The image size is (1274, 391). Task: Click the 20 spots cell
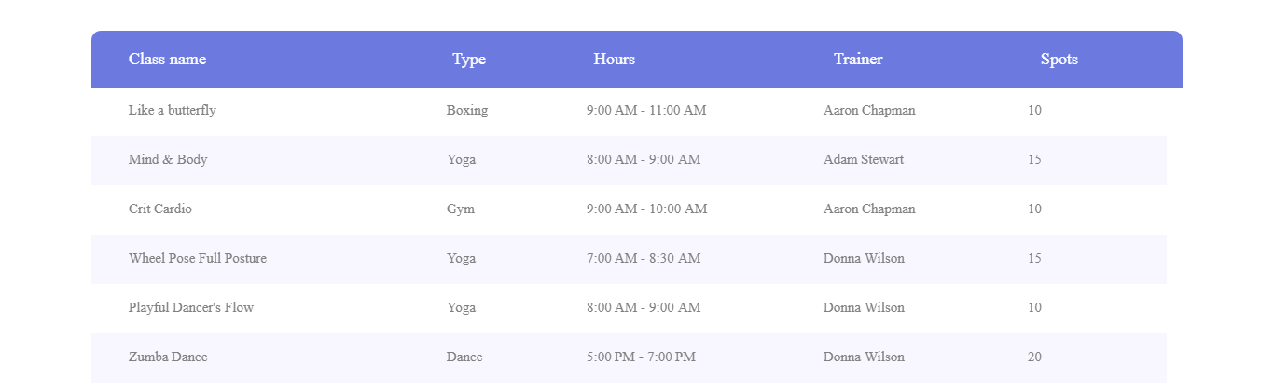click(x=1034, y=357)
